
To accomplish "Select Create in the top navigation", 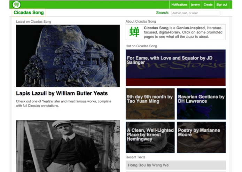I will pos(208,5).
